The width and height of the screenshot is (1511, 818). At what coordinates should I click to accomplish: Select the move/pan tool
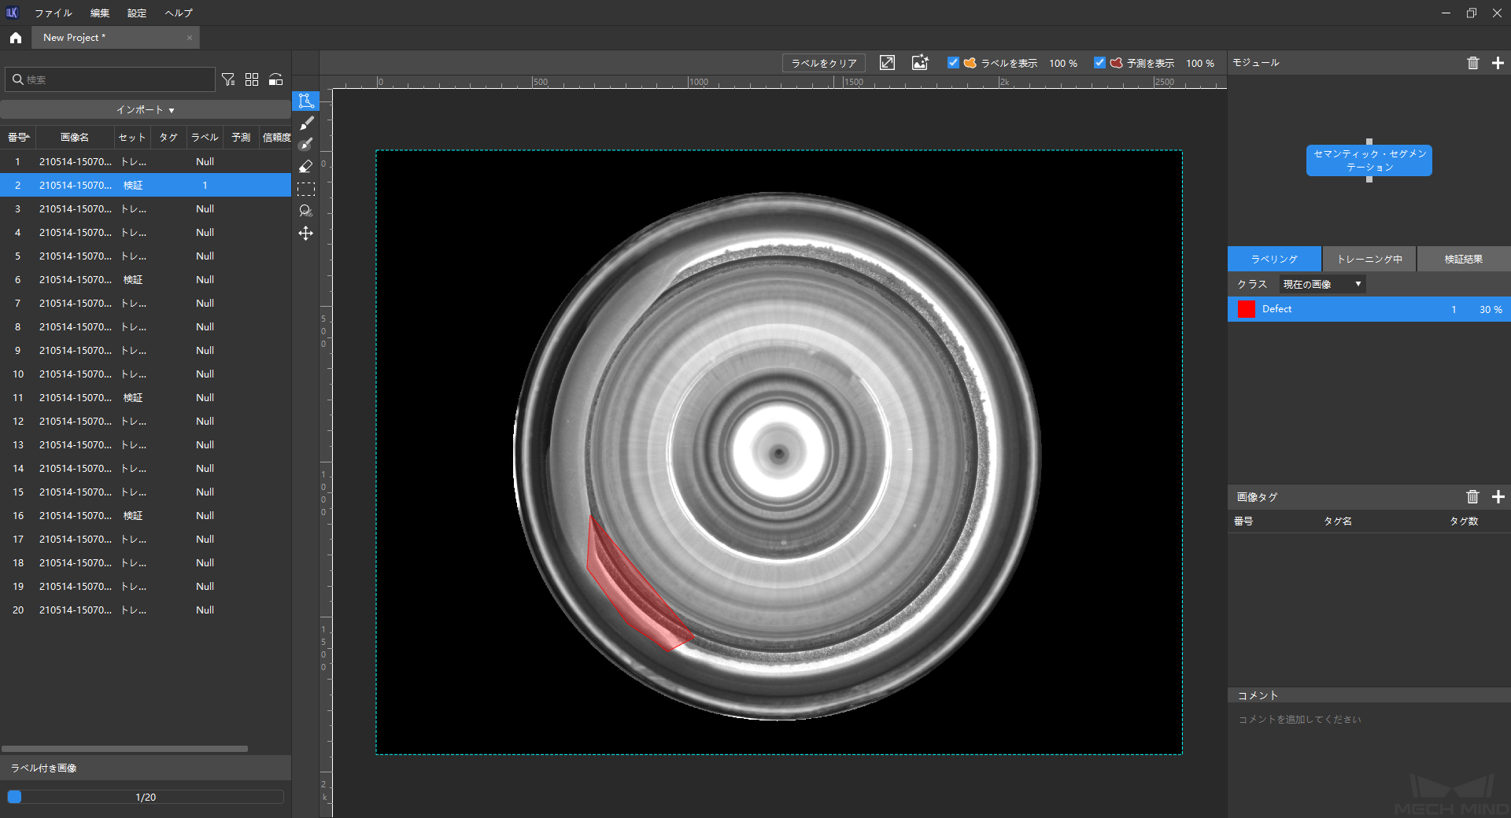coord(306,234)
